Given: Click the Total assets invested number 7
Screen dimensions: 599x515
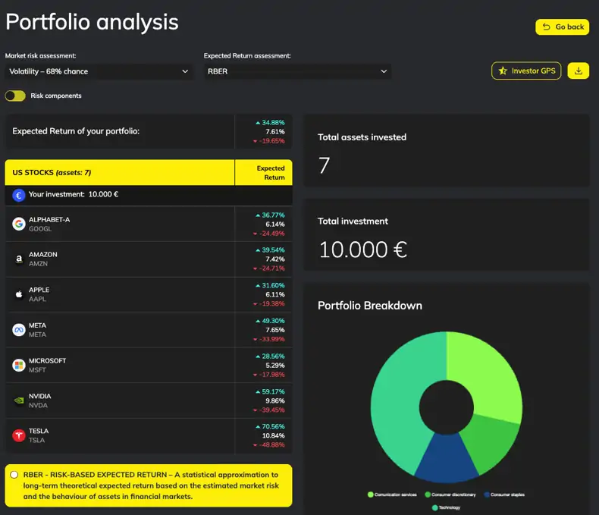Looking at the screenshot, I should 324,165.
